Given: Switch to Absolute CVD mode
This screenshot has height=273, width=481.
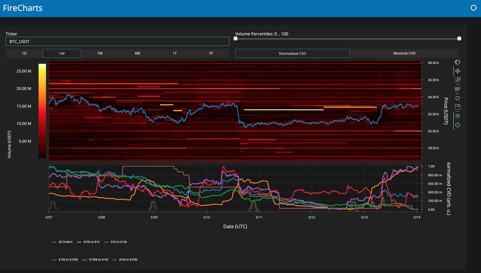Looking at the screenshot, I should (404, 53).
